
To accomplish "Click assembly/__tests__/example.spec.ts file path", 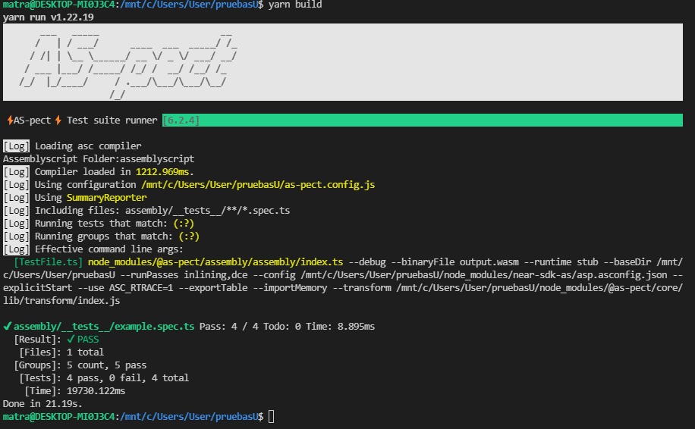I will coord(104,327).
